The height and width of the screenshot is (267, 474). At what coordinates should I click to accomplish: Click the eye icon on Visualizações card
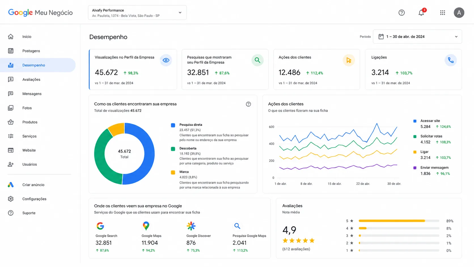tap(166, 60)
